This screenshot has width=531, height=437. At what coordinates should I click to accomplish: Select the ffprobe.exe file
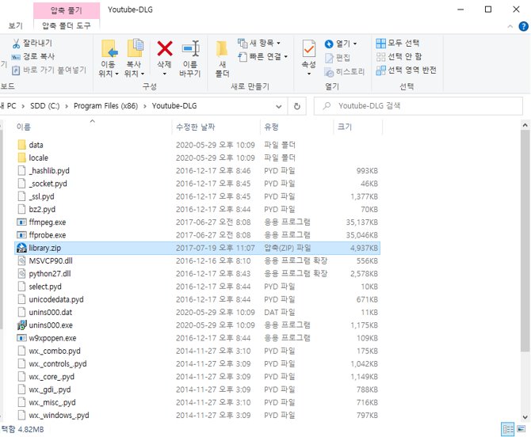click(197, 235)
